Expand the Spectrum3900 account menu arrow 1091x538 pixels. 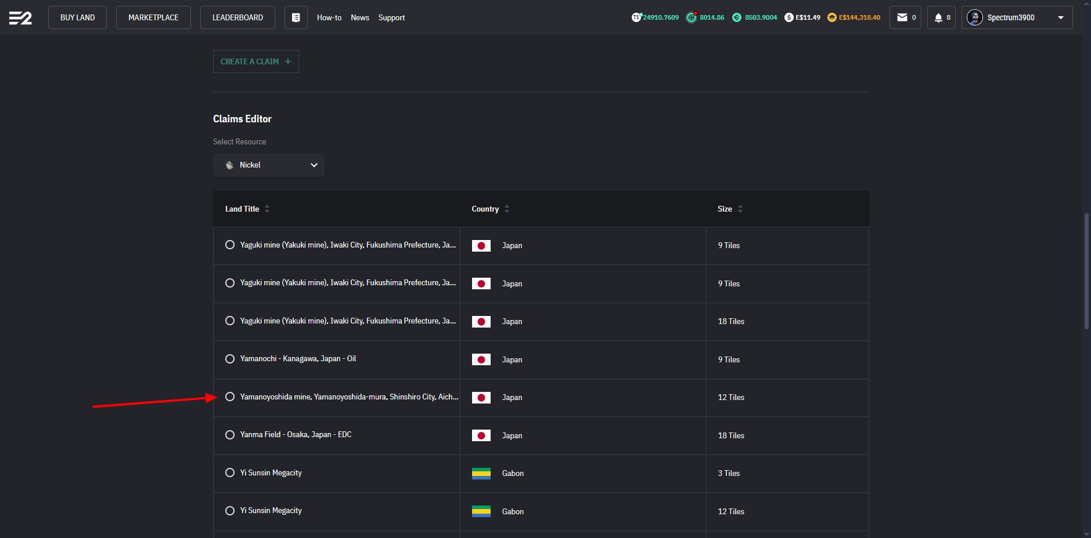point(1060,17)
